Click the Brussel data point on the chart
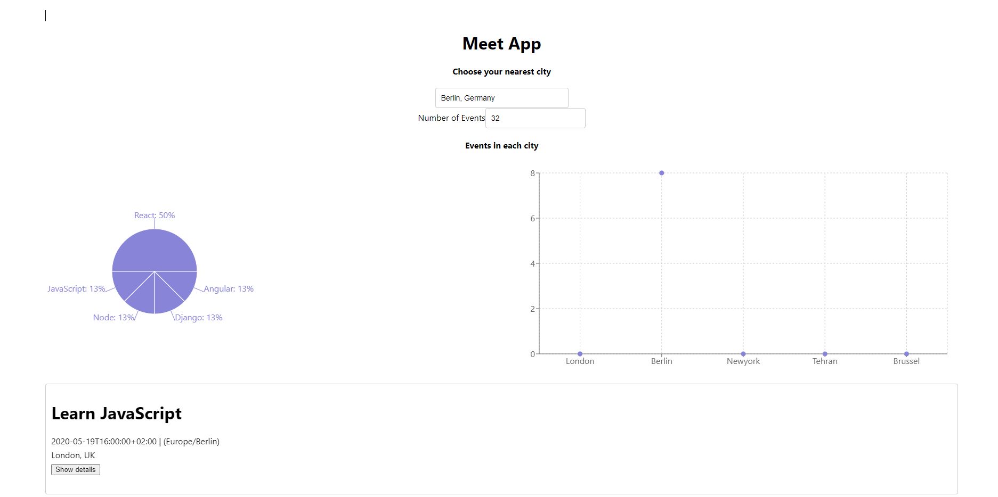This screenshot has height=497, width=998. click(906, 353)
